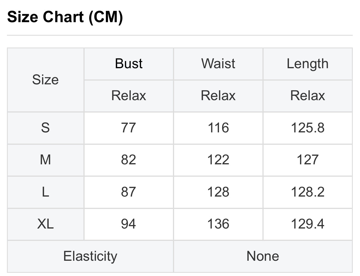Select the S size row label
The width and height of the screenshot is (360, 276).
coord(45,128)
